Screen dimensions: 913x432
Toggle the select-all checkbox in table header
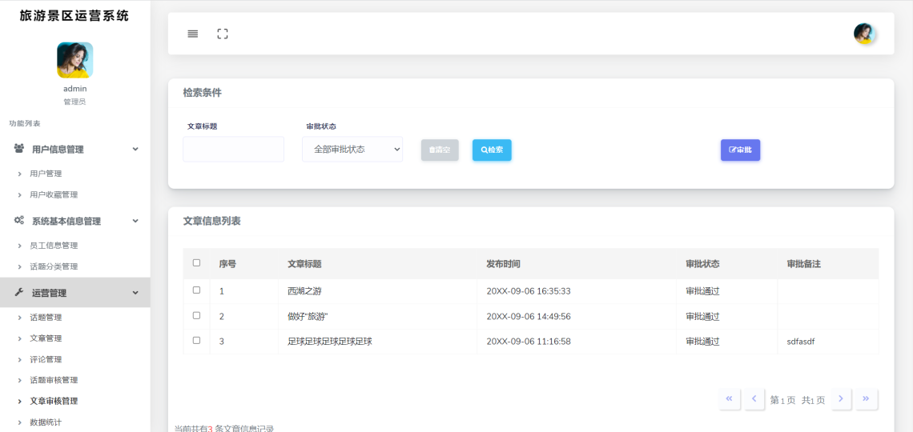(196, 263)
